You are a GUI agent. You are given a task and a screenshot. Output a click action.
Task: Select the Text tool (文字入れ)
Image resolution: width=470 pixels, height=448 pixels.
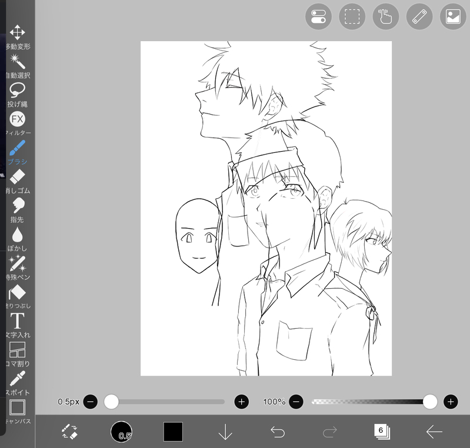pos(18,325)
